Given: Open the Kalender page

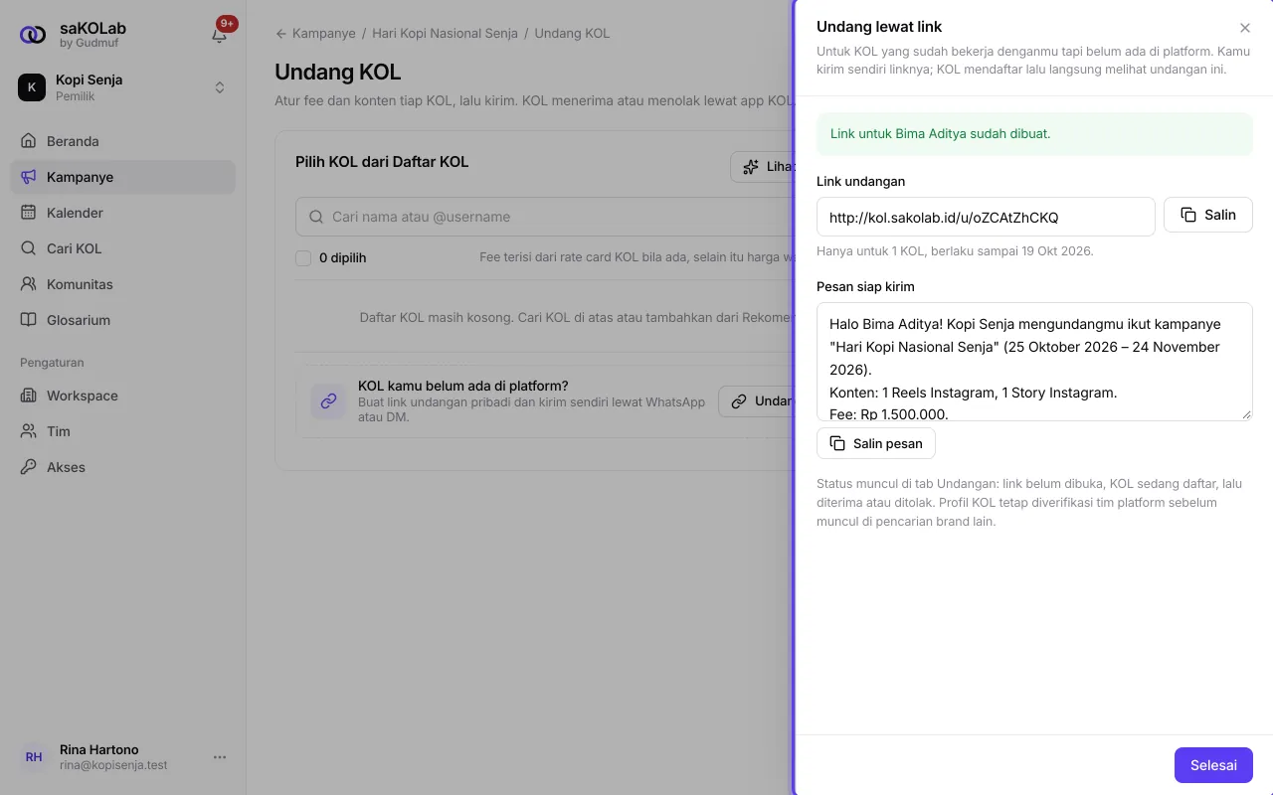Looking at the screenshot, I should pyautogui.click(x=123, y=213).
